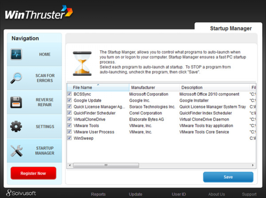The width and height of the screenshot is (266, 198).
Task: Disable VirtualCloneDrive at startup checkbox
Action: (x=70, y=119)
